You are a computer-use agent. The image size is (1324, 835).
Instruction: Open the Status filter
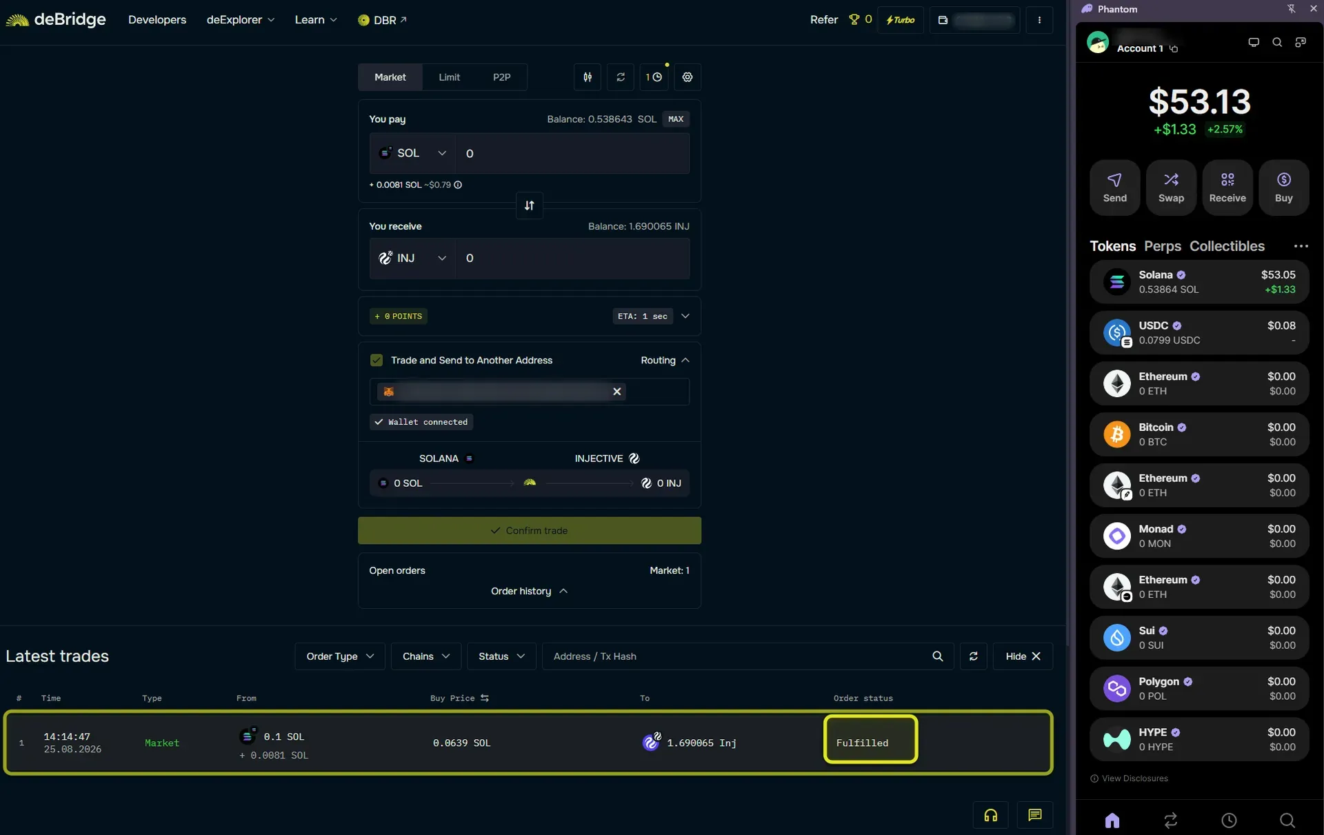[501, 656]
